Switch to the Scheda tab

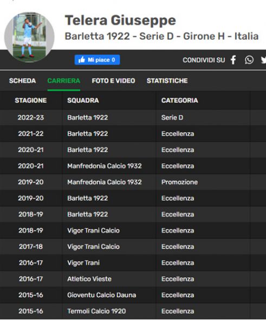[x=22, y=81]
